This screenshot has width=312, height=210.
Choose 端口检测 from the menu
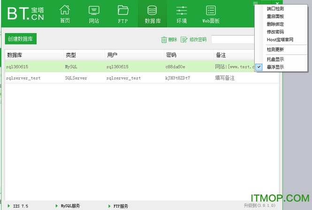point(275,8)
